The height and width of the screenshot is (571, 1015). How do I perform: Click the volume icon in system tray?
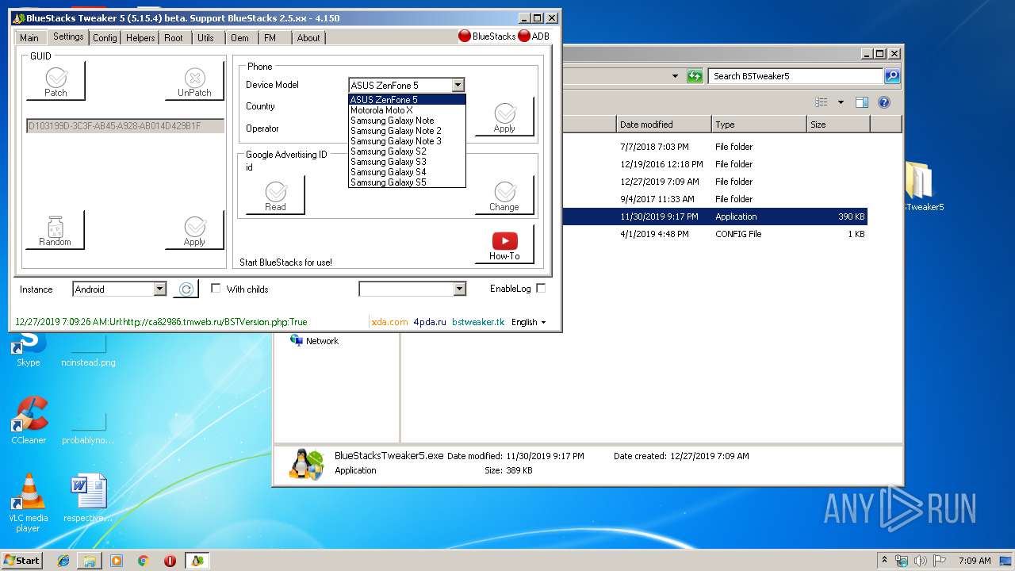tap(920, 561)
